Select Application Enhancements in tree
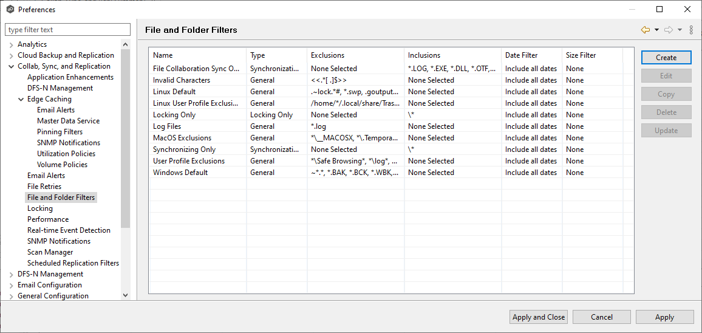The image size is (702, 333). click(x=70, y=77)
